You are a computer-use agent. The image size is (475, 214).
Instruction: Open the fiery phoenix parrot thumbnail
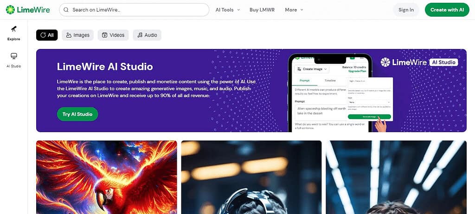(x=106, y=177)
